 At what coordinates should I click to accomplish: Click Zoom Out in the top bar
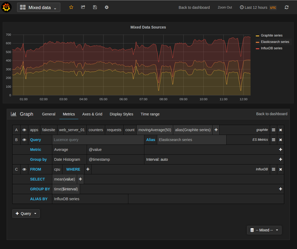[225, 7]
